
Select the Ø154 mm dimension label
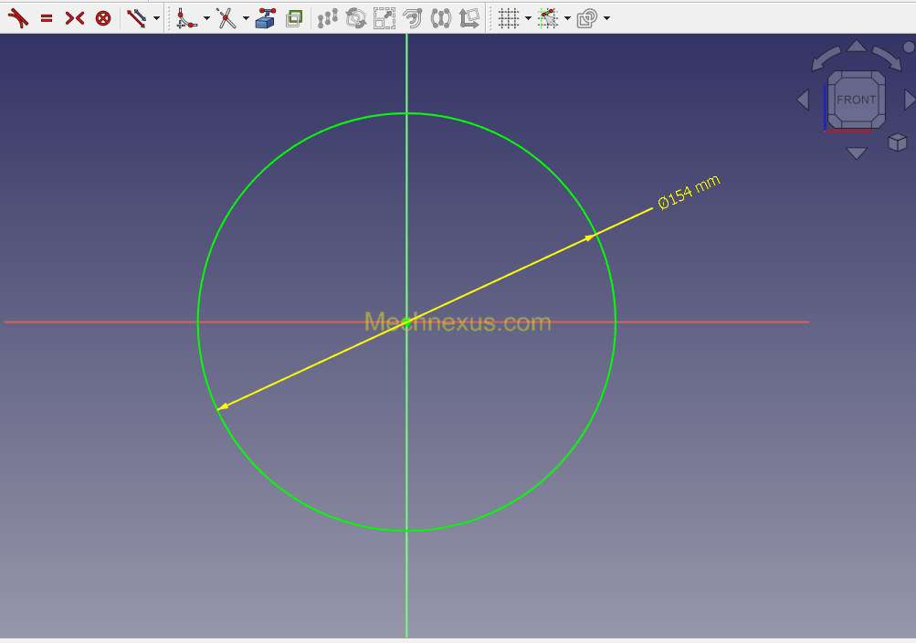click(689, 191)
